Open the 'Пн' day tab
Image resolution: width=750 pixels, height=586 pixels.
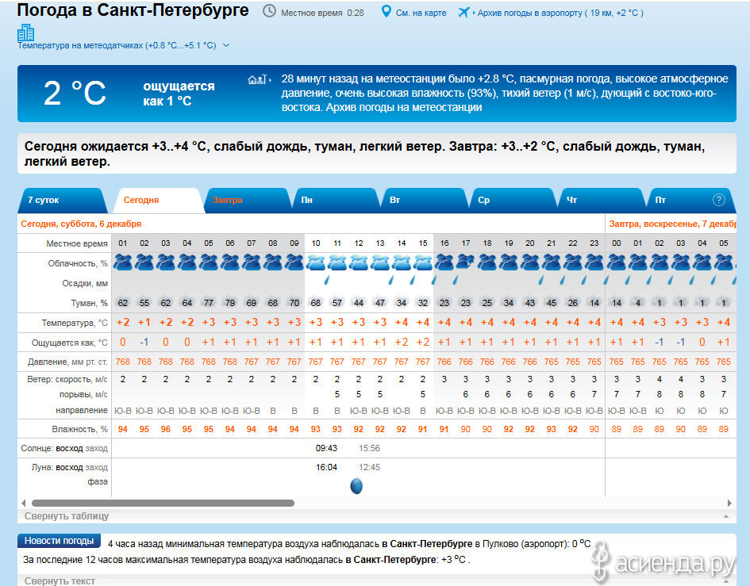point(307,200)
